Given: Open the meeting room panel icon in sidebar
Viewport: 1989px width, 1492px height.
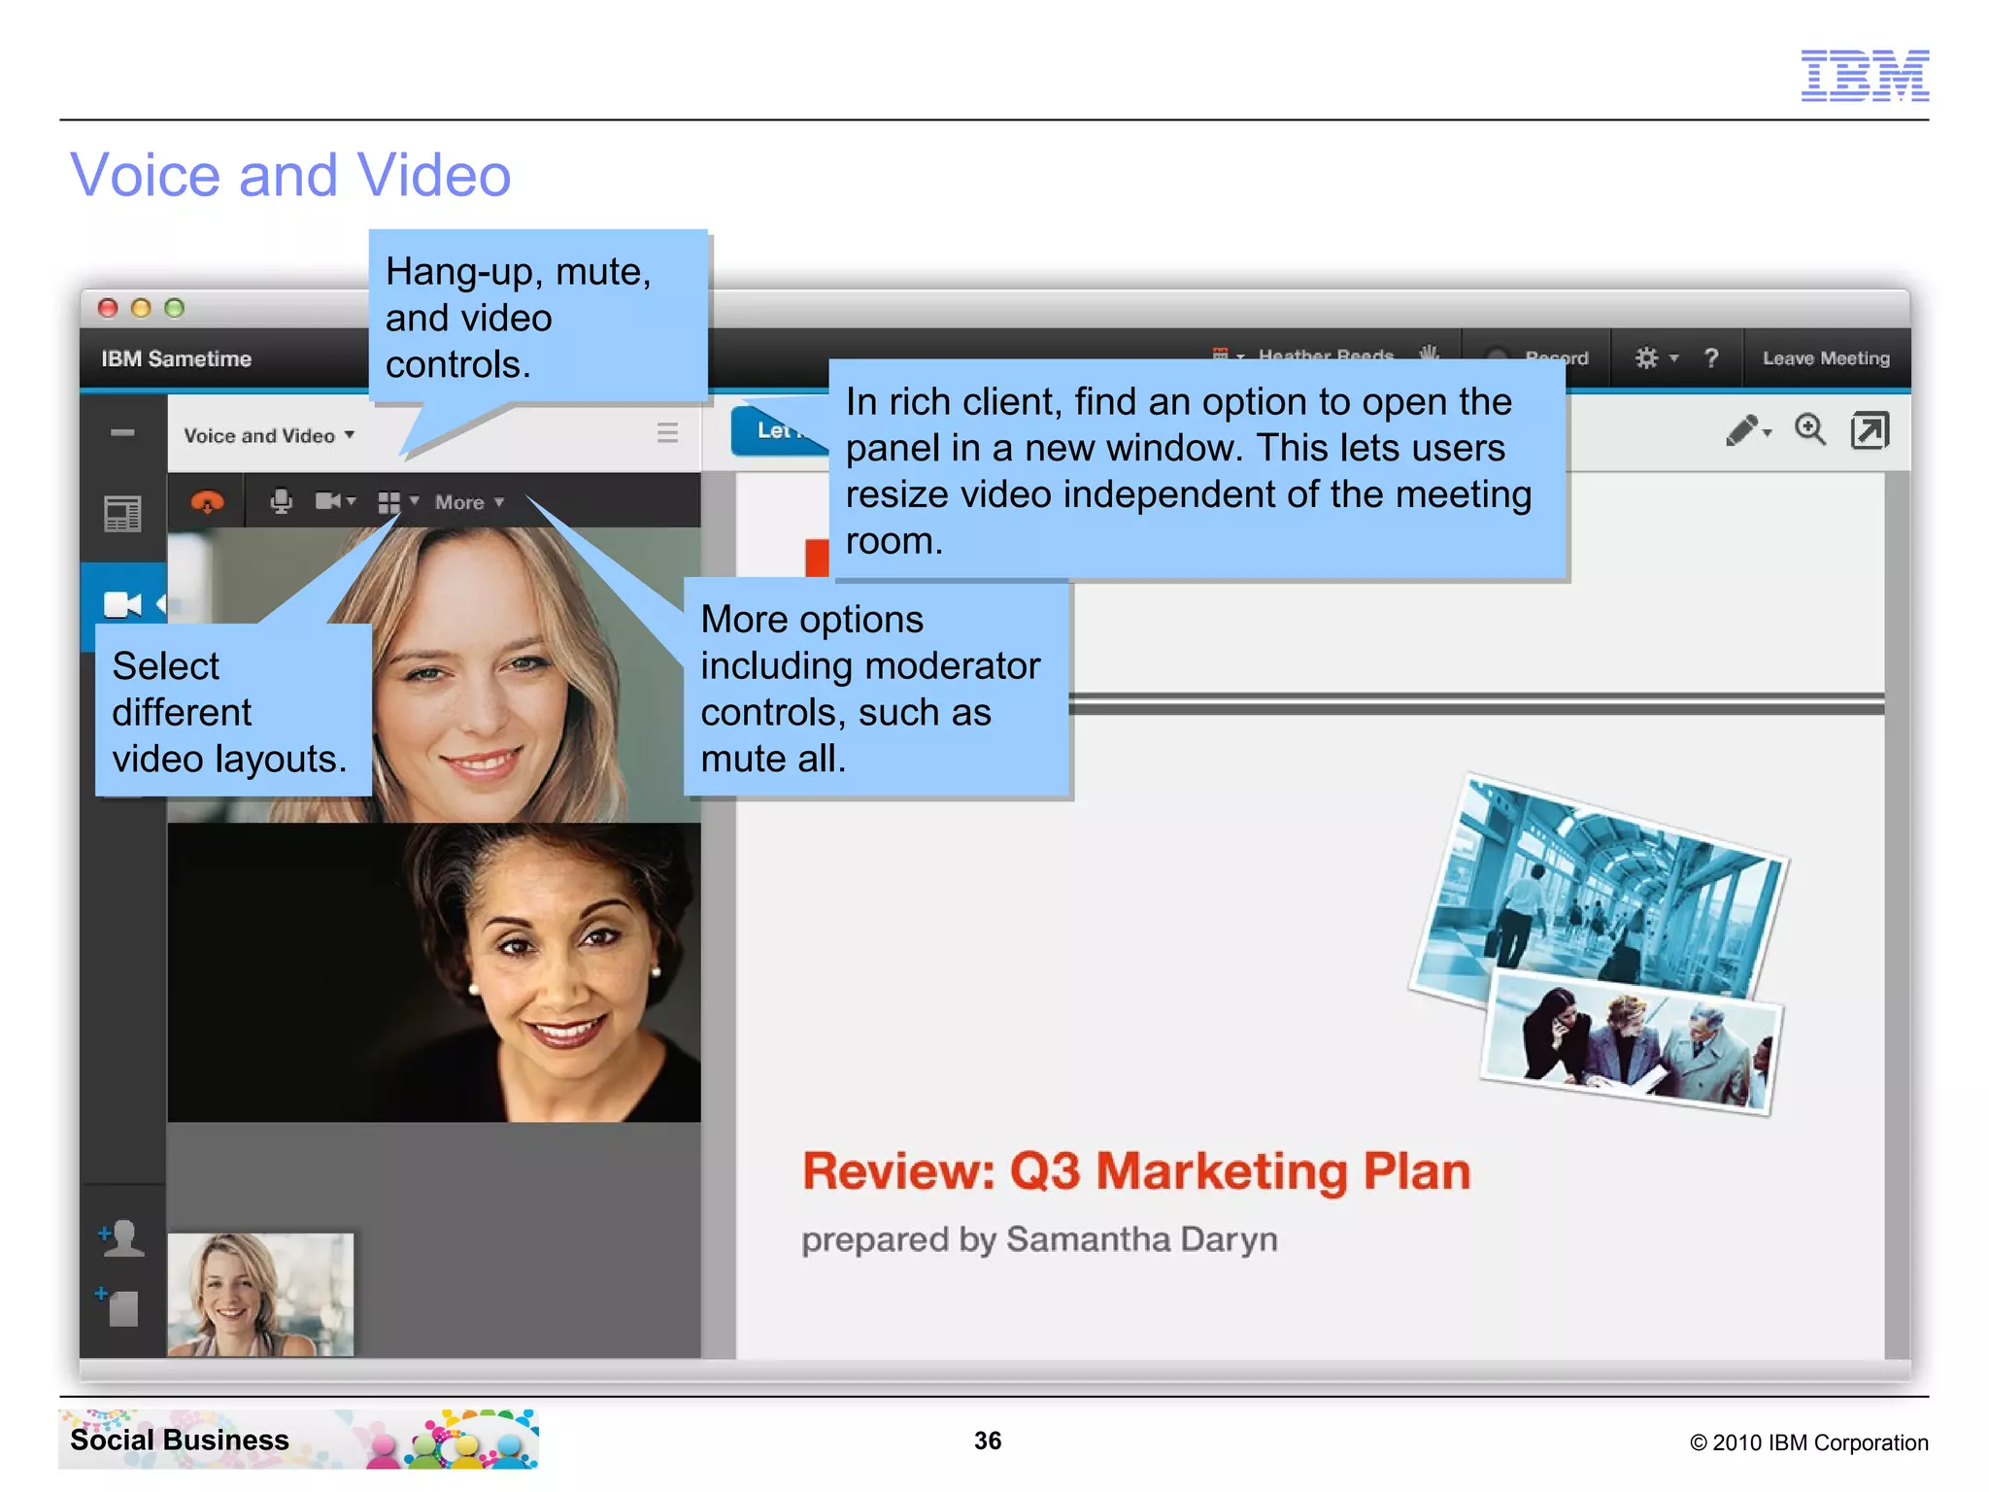Looking at the screenshot, I should (x=122, y=514).
